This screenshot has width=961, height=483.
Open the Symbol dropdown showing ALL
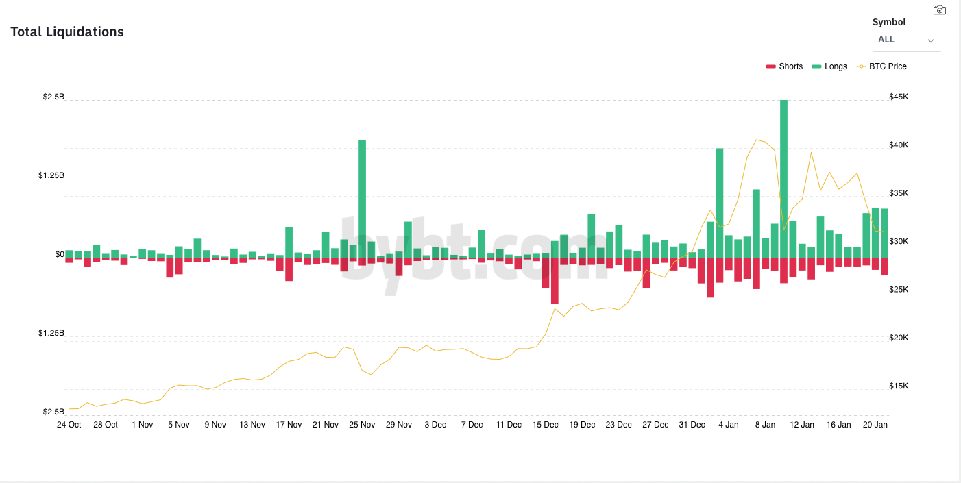click(905, 40)
